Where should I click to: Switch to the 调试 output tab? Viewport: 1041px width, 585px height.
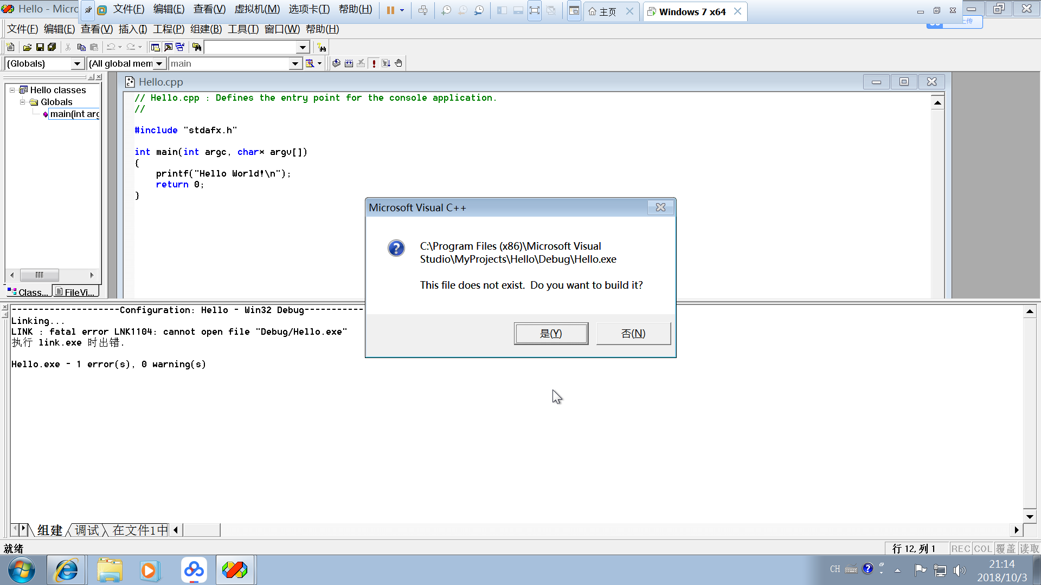point(87,530)
